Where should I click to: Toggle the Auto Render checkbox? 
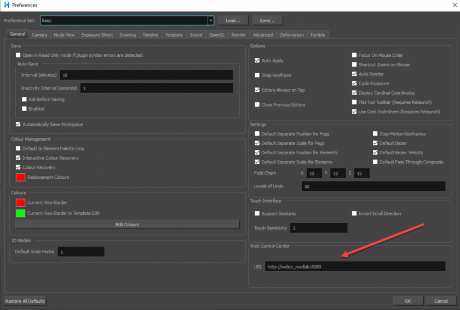pos(354,74)
